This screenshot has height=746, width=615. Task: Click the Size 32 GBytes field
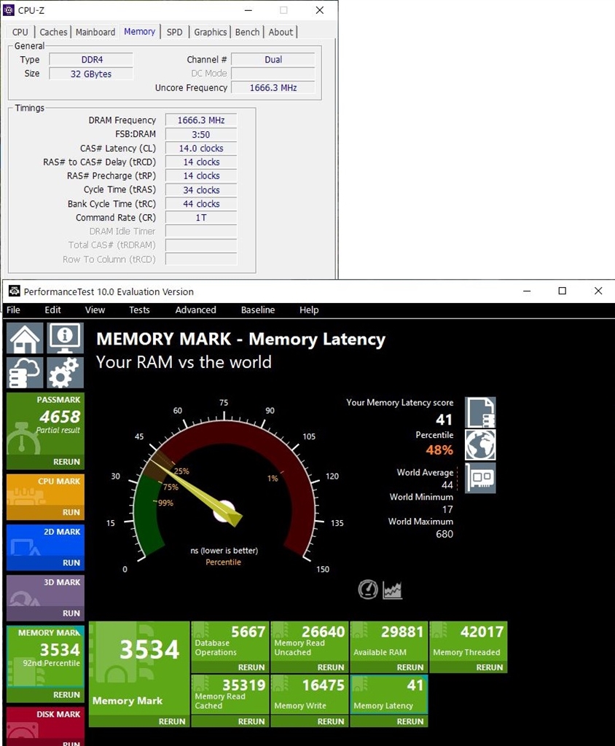(91, 74)
